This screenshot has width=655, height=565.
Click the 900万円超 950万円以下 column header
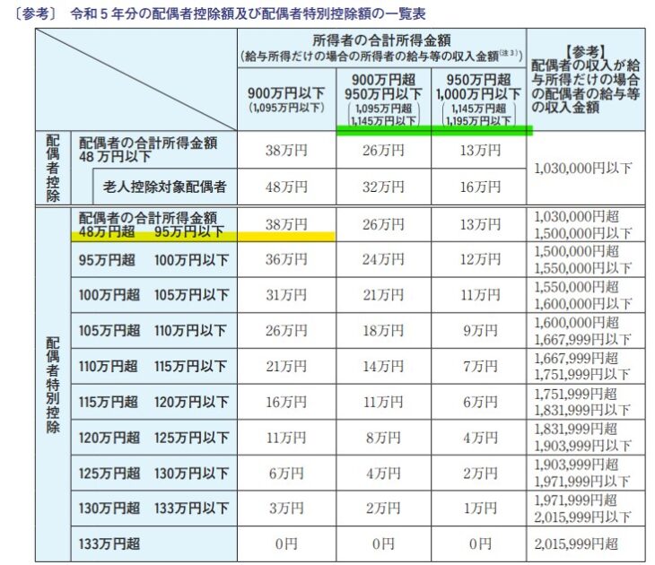(x=383, y=100)
